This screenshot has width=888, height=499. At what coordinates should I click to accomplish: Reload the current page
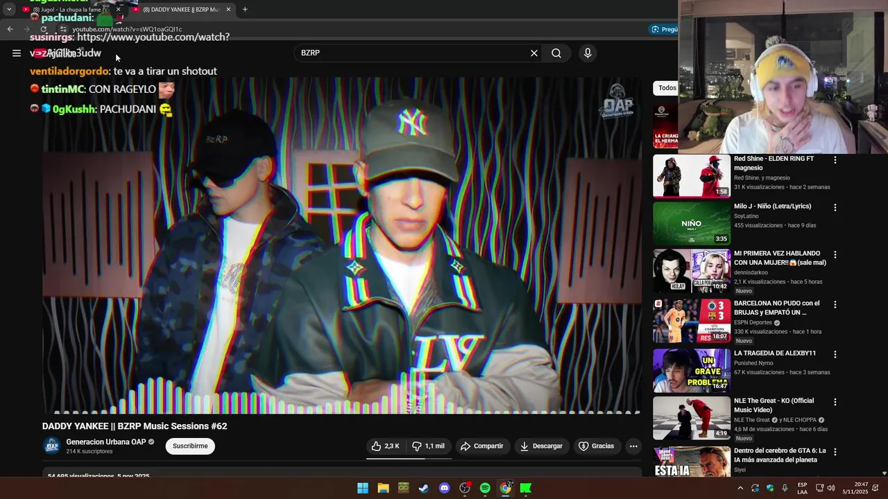[x=44, y=29]
